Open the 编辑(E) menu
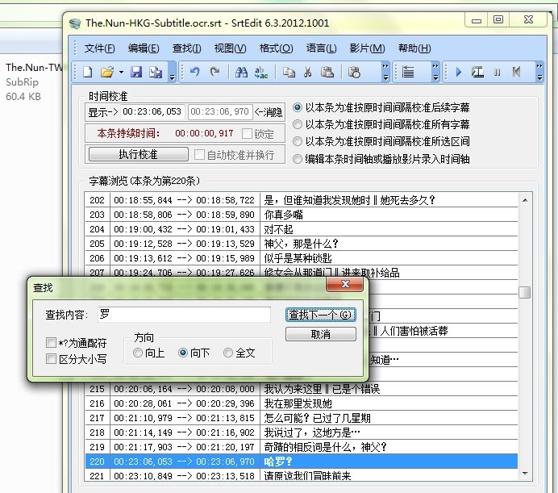This screenshot has width=558, height=493. coord(144,48)
